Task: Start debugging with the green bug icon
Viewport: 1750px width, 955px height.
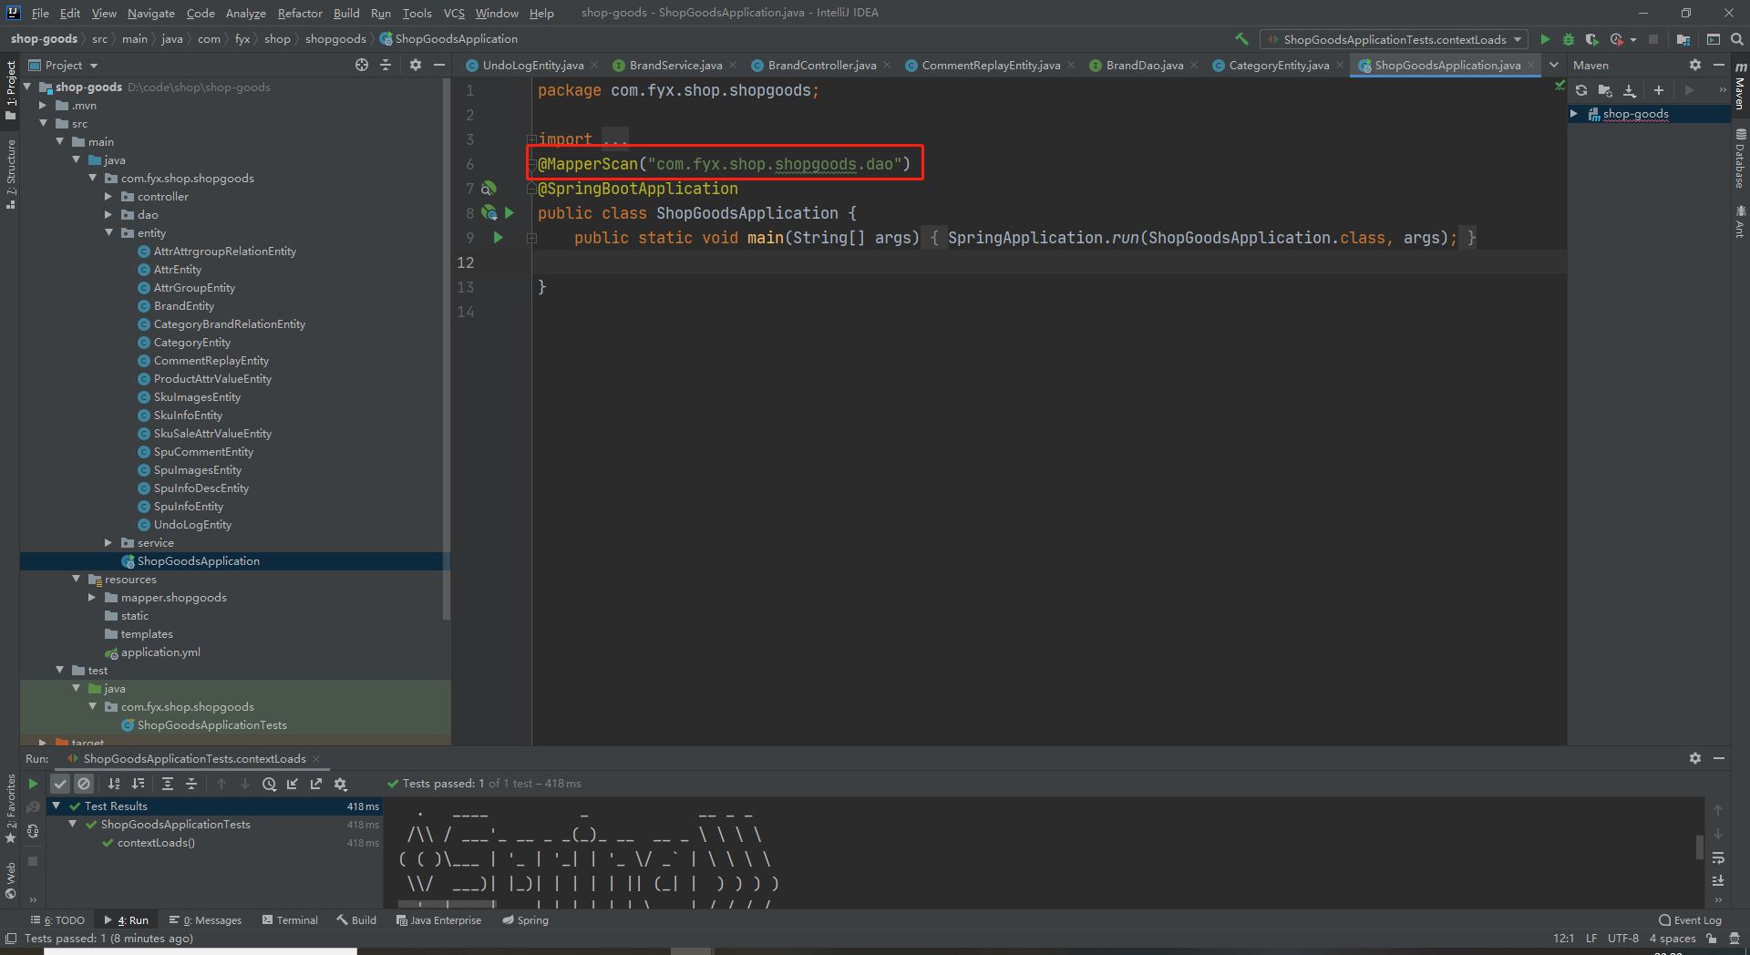Action: (x=1569, y=39)
